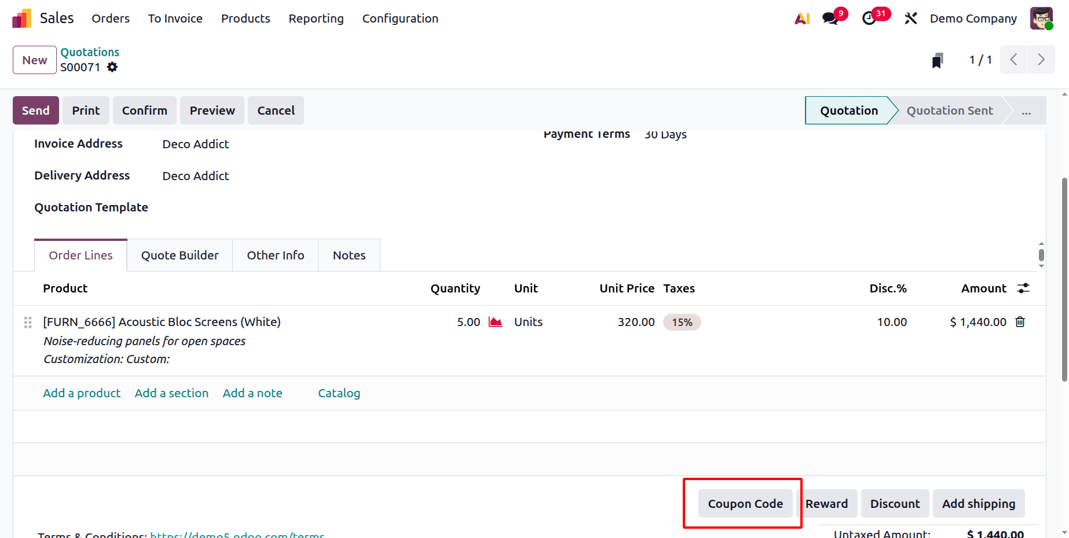Open the apps grid menu
The width and height of the screenshot is (1069, 538).
(x=21, y=18)
